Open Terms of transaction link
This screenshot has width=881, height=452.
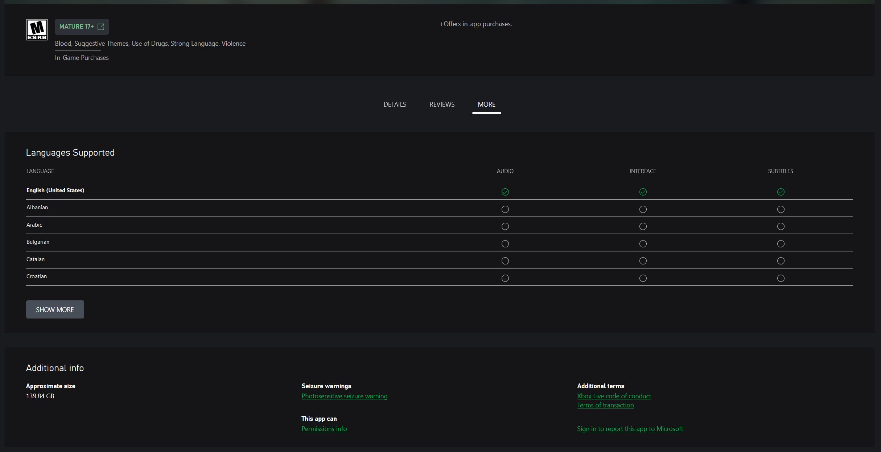click(x=605, y=405)
